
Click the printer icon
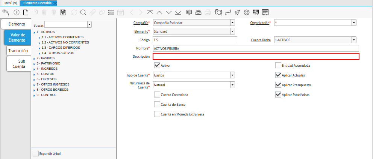tap(208, 12)
